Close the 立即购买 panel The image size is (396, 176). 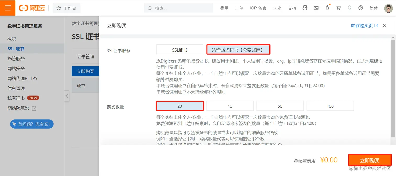click(x=384, y=26)
